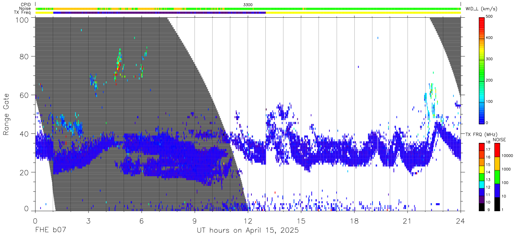Image resolution: width=518 pixels, height=239 pixels.
Task: Click the 100 range gate tick label
Action: tap(22, 19)
